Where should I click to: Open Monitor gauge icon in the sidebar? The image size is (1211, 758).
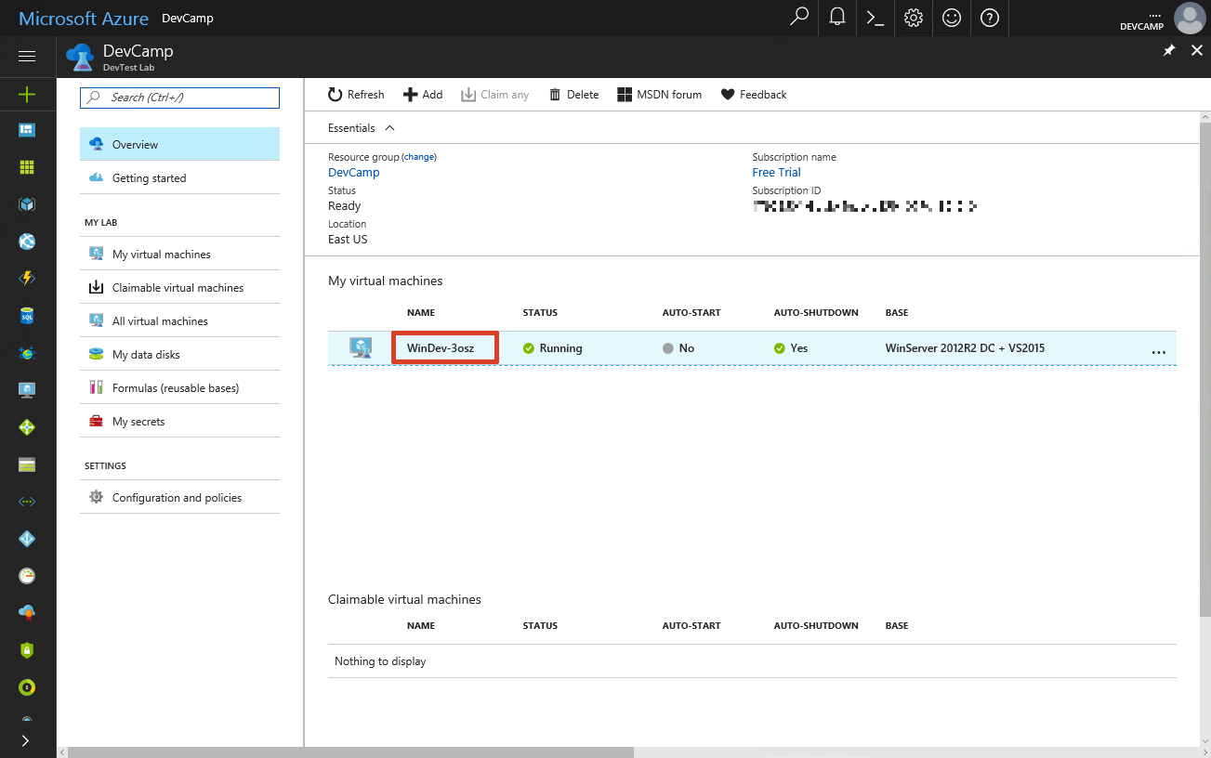(x=27, y=576)
